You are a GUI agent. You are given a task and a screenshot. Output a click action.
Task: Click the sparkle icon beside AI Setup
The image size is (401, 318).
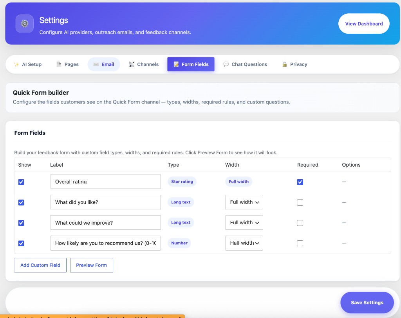16,64
